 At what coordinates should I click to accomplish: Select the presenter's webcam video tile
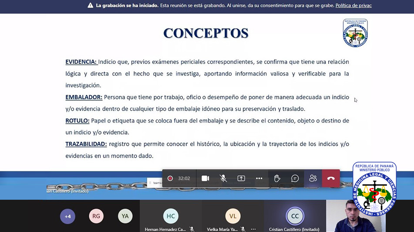point(356,216)
